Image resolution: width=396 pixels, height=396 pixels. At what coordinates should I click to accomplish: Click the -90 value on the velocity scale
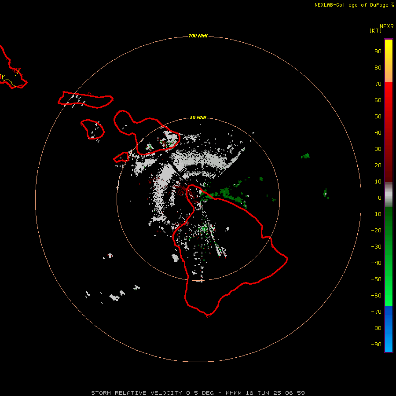coord(376,345)
